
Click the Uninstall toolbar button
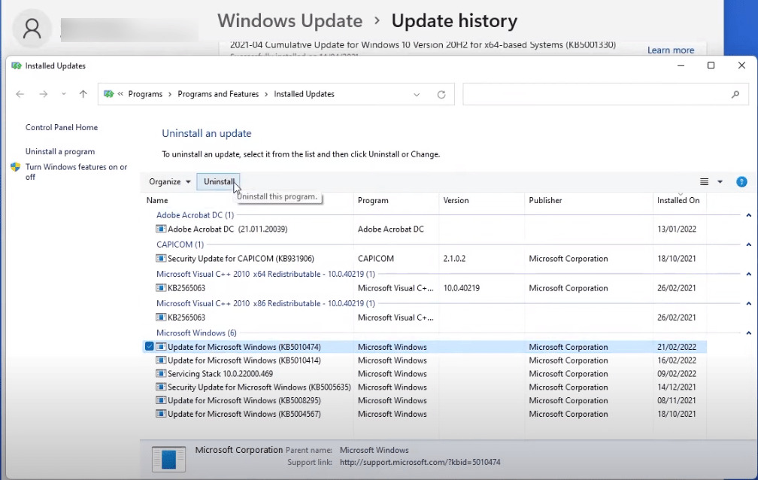[x=218, y=182]
